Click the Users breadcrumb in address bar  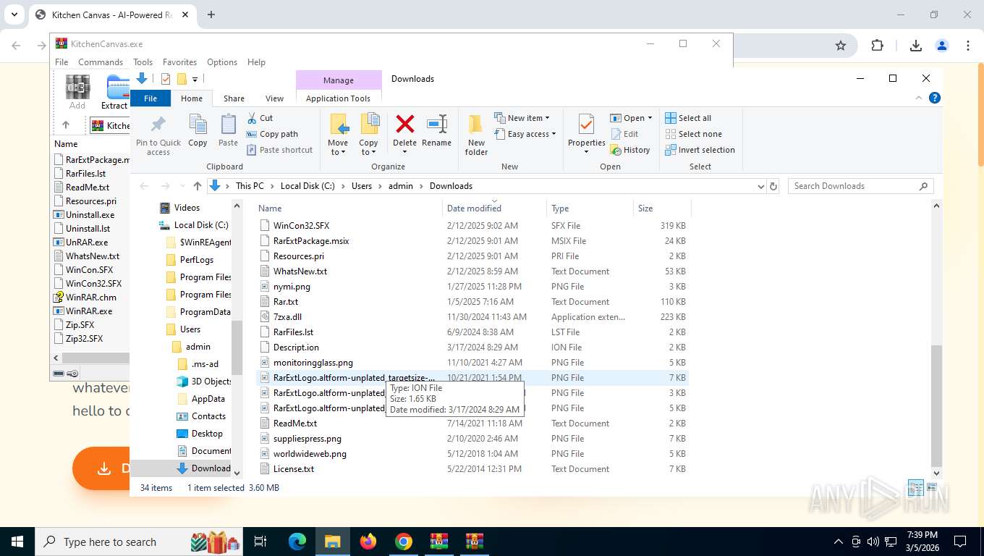tap(362, 186)
